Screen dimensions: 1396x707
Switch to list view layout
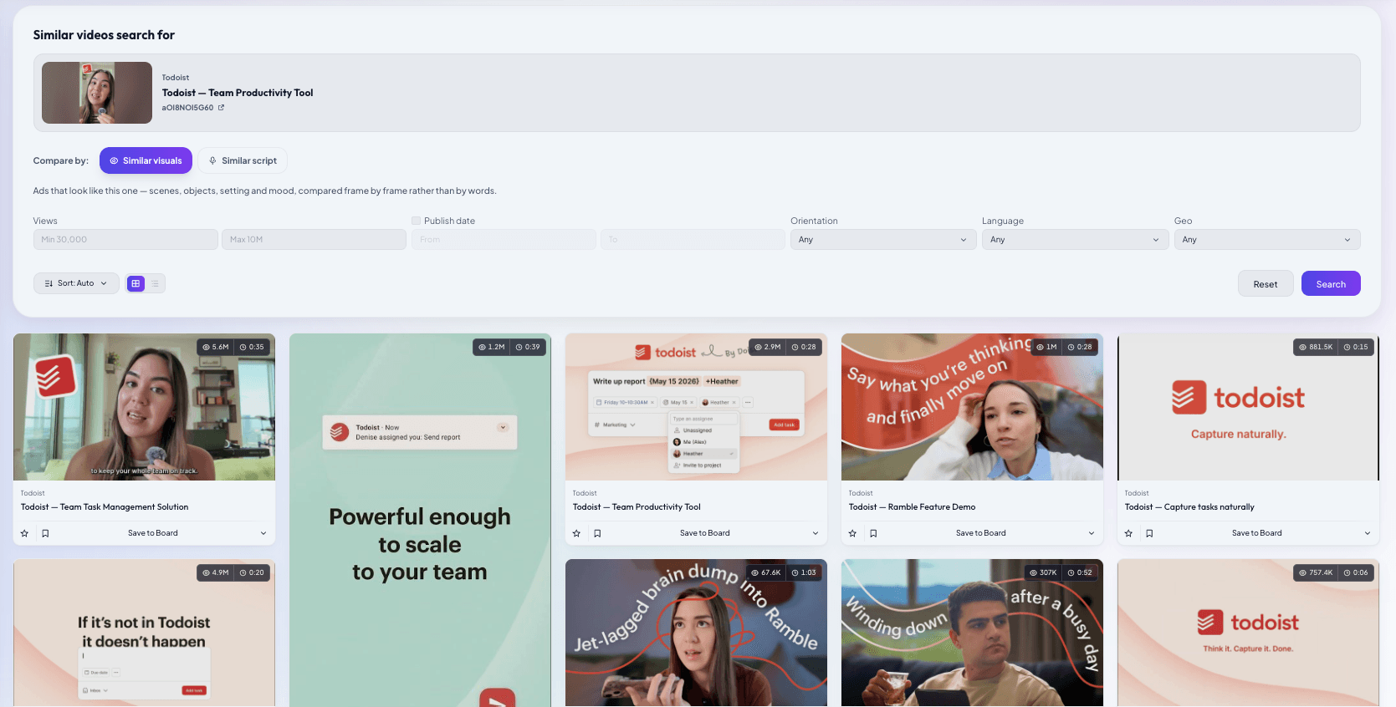click(155, 283)
